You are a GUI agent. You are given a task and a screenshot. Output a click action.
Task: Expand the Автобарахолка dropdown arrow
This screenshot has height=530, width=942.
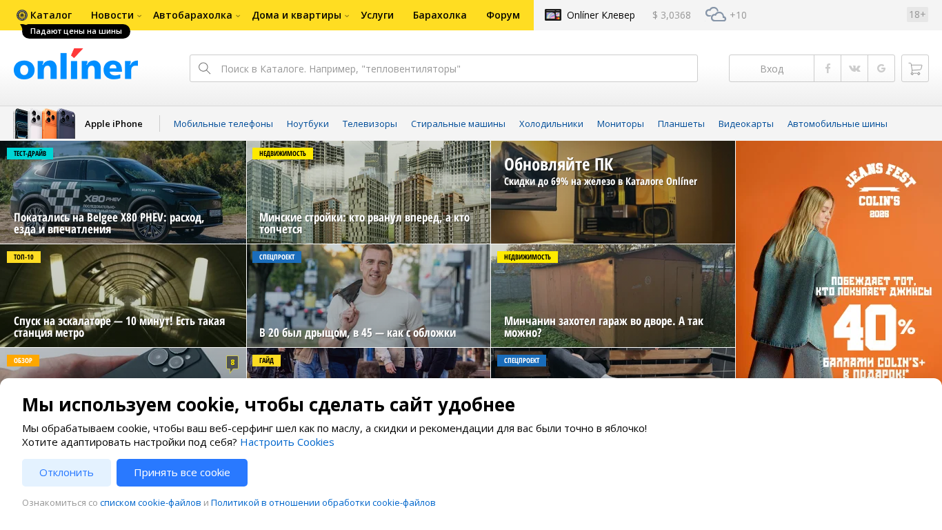coord(238,16)
